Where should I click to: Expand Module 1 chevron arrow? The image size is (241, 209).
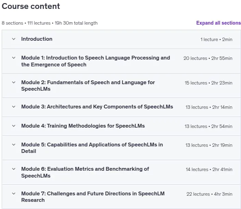click(14, 58)
